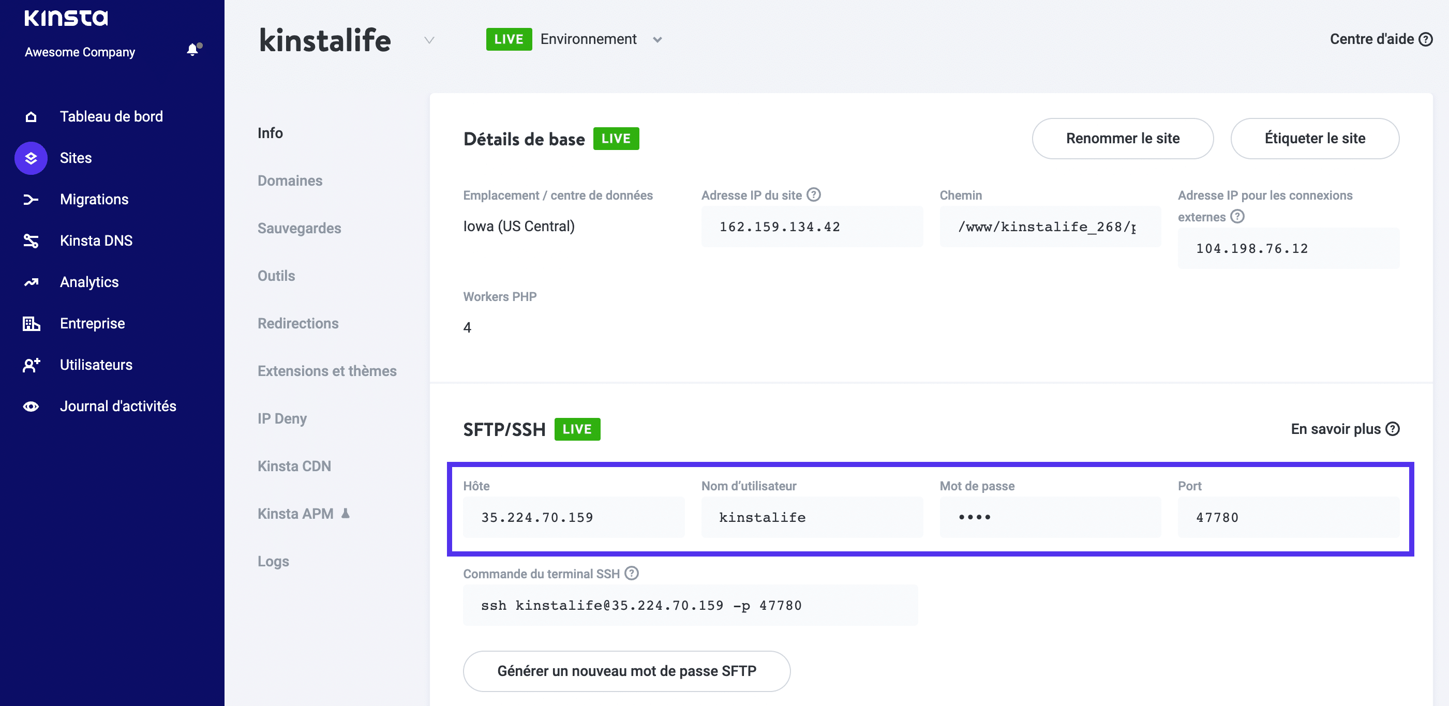This screenshot has height=706, width=1449.
Task: Click help icon next to Centre d'aide
Action: [1425, 39]
